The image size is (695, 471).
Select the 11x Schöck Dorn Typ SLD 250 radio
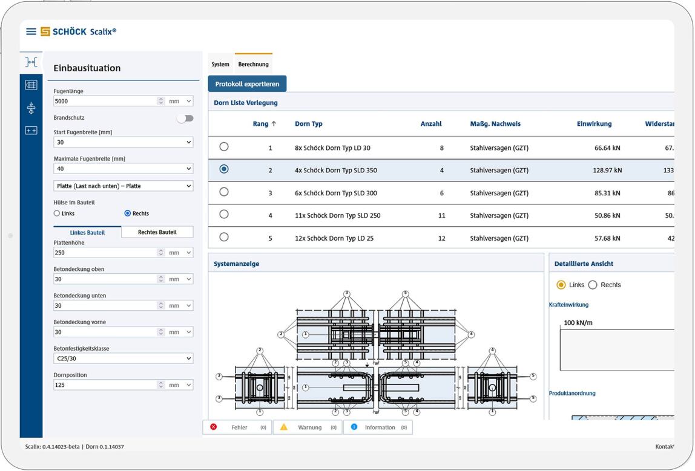pos(224,214)
